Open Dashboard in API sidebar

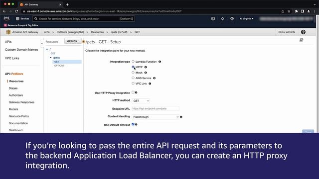15,130
